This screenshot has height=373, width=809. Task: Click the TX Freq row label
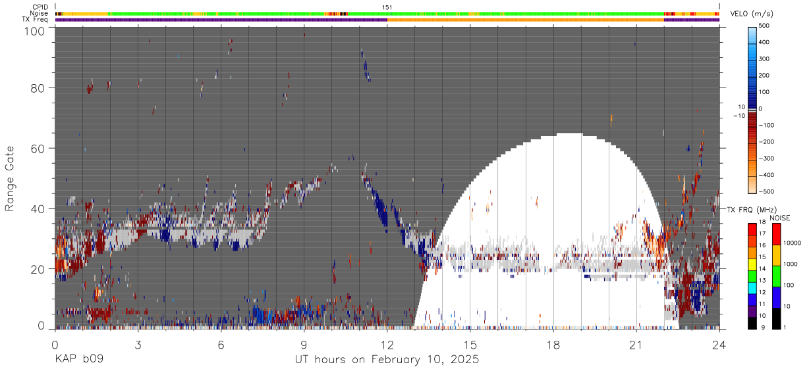(36, 19)
